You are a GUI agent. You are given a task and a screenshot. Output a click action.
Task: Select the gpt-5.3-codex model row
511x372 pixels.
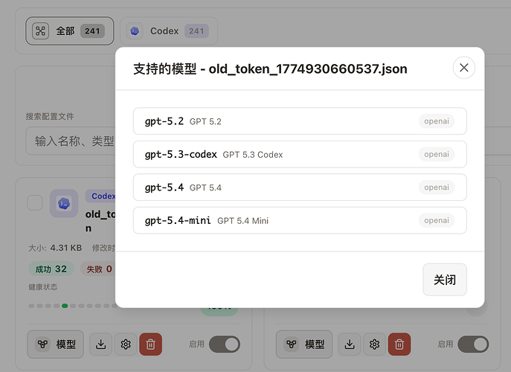pos(300,154)
